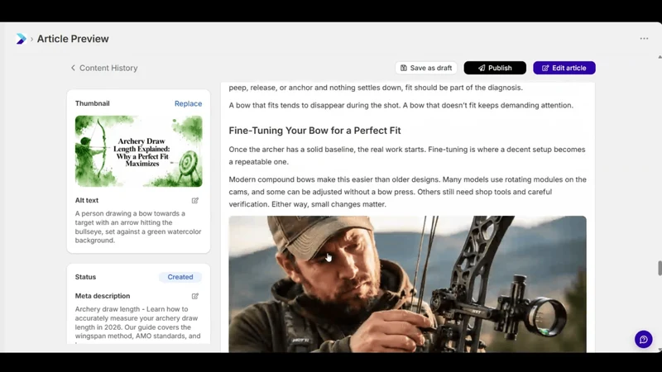
Task: Click the paragraph starting 'Modern compound bows'
Action: click(x=407, y=192)
